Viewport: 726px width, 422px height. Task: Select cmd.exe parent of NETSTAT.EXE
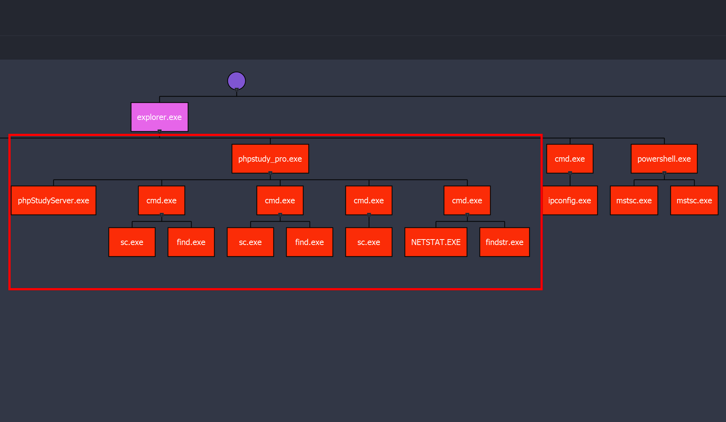pyautogui.click(x=467, y=200)
